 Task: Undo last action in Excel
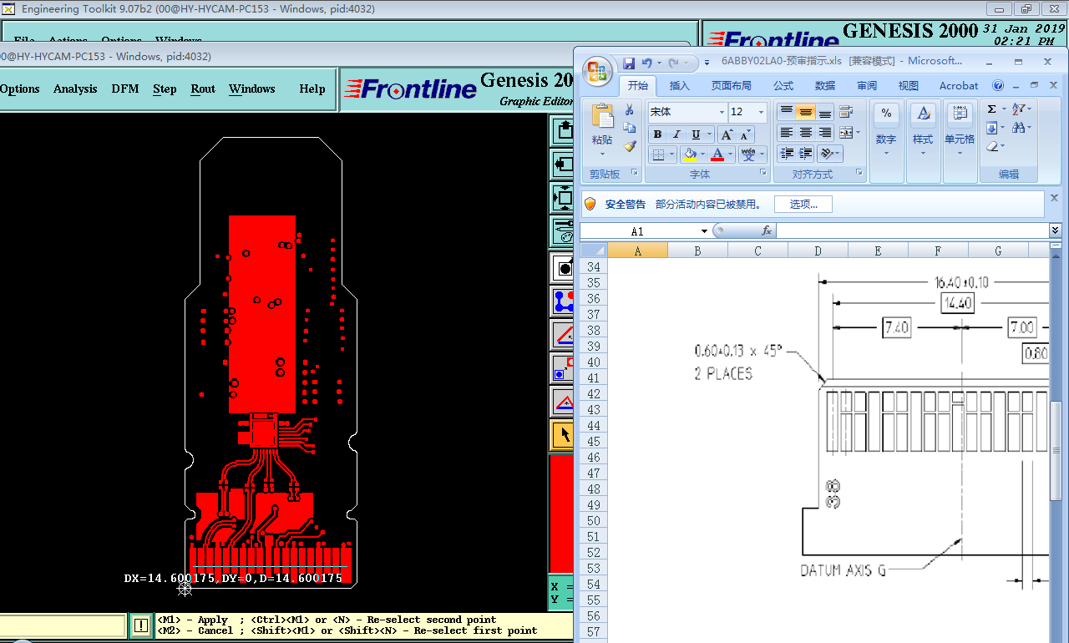(x=647, y=63)
